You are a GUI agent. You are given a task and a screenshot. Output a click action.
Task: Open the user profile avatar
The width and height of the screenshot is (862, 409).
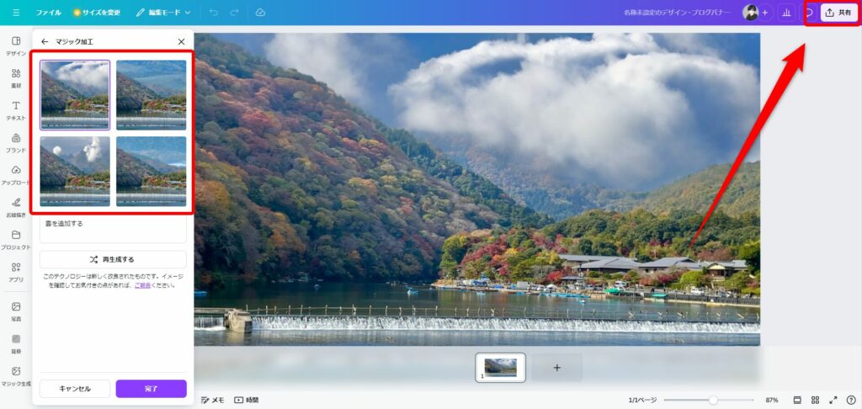click(750, 12)
